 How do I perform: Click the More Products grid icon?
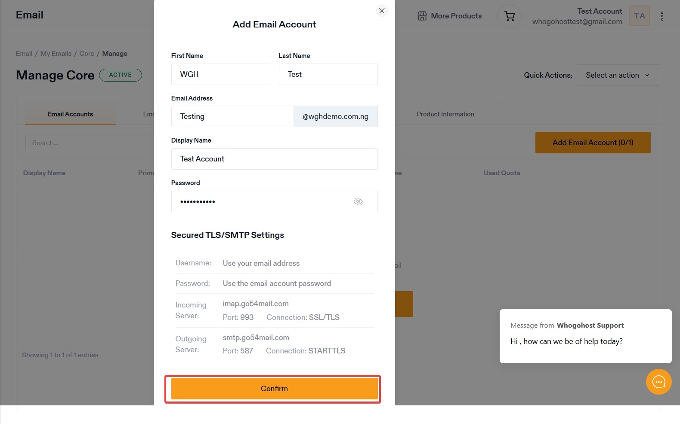(x=422, y=16)
